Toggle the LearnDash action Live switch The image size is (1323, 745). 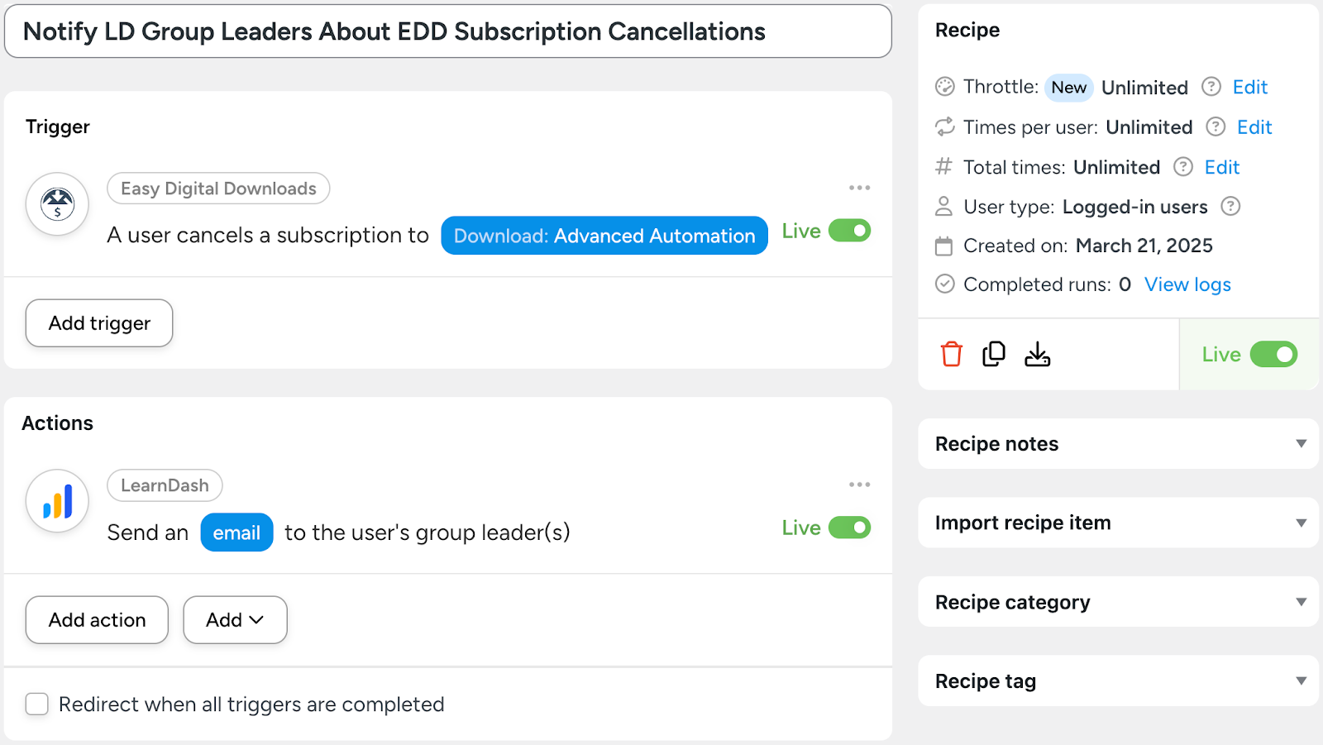tap(849, 528)
